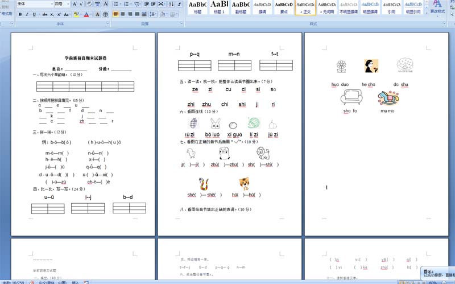Open the font color dropdown arrow
The height and width of the screenshot is (284, 455).
coord(91,15)
